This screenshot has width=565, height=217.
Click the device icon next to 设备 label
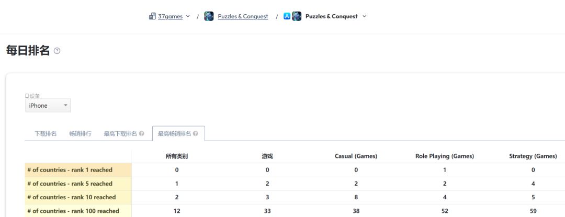click(x=27, y=96)
